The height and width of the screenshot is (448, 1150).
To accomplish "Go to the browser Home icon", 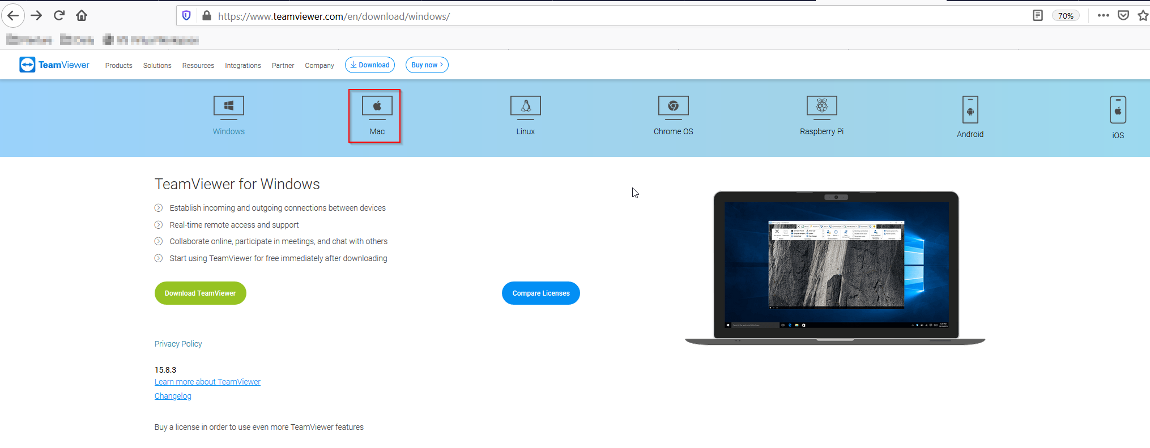I will click(x=82, y=15).
